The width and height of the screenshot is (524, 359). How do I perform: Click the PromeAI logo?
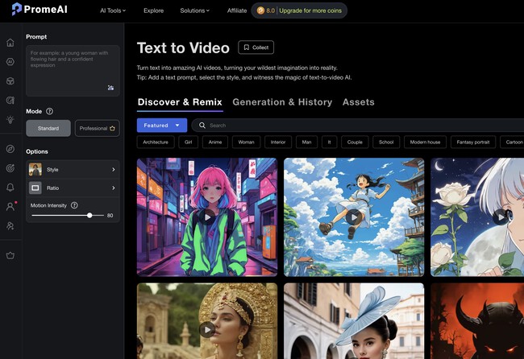(40, 10)
